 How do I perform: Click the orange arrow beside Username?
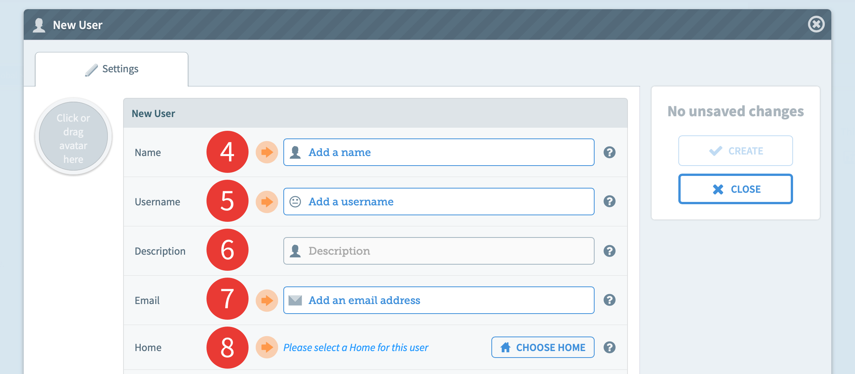267,202
